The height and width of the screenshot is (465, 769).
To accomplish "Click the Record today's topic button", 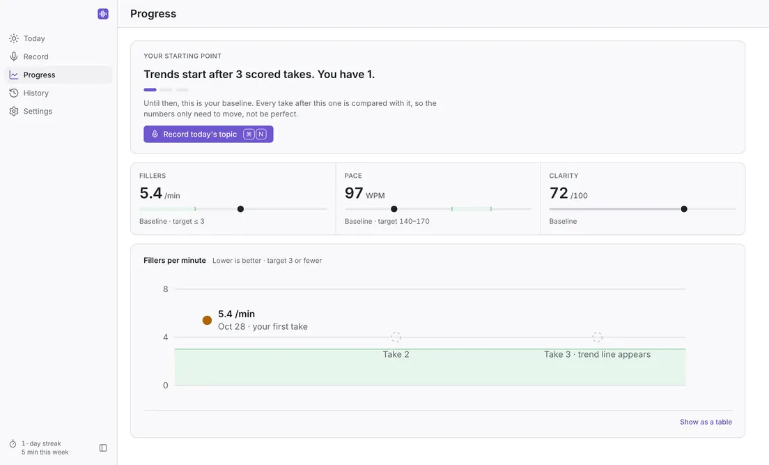I will [208, 134].
